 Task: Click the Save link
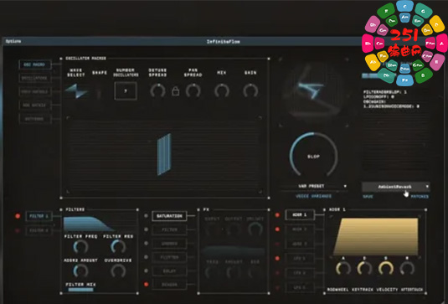click(368, 197)
